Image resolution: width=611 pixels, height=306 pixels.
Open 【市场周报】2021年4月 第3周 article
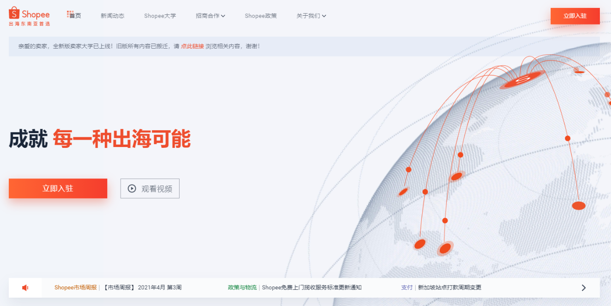(142, 287)
